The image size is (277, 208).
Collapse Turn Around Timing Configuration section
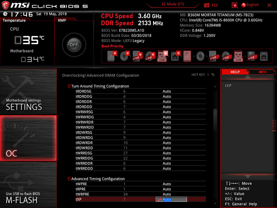69,86
